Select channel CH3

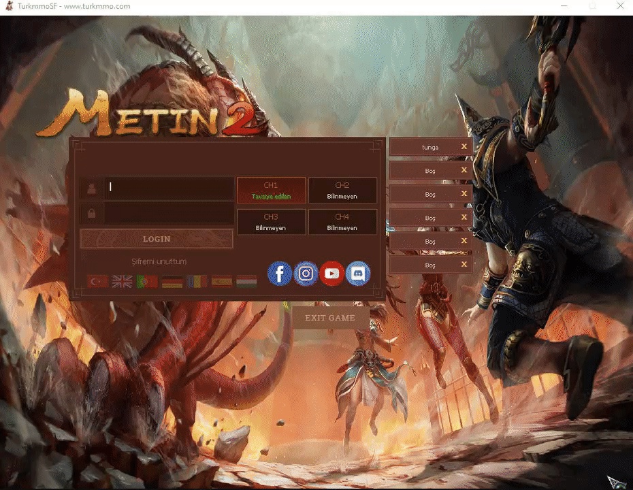[x=272, y=222]
